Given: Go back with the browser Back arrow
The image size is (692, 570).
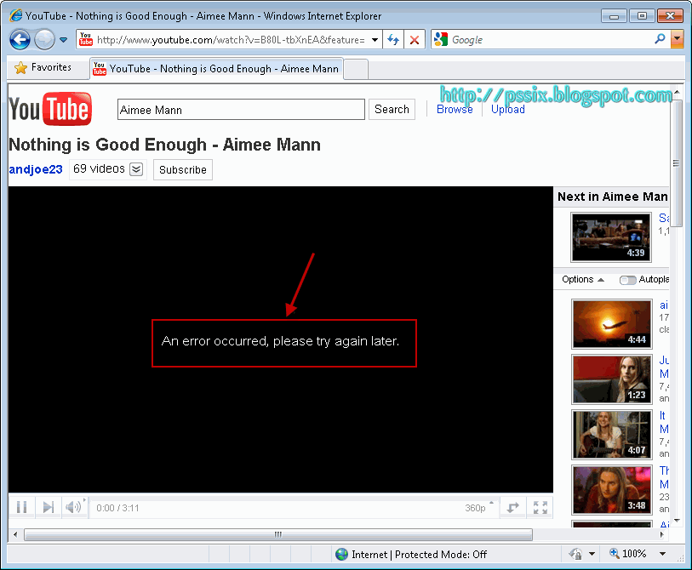Looking at the screenshot, I should pyautogui.click(x=20, y=40).
